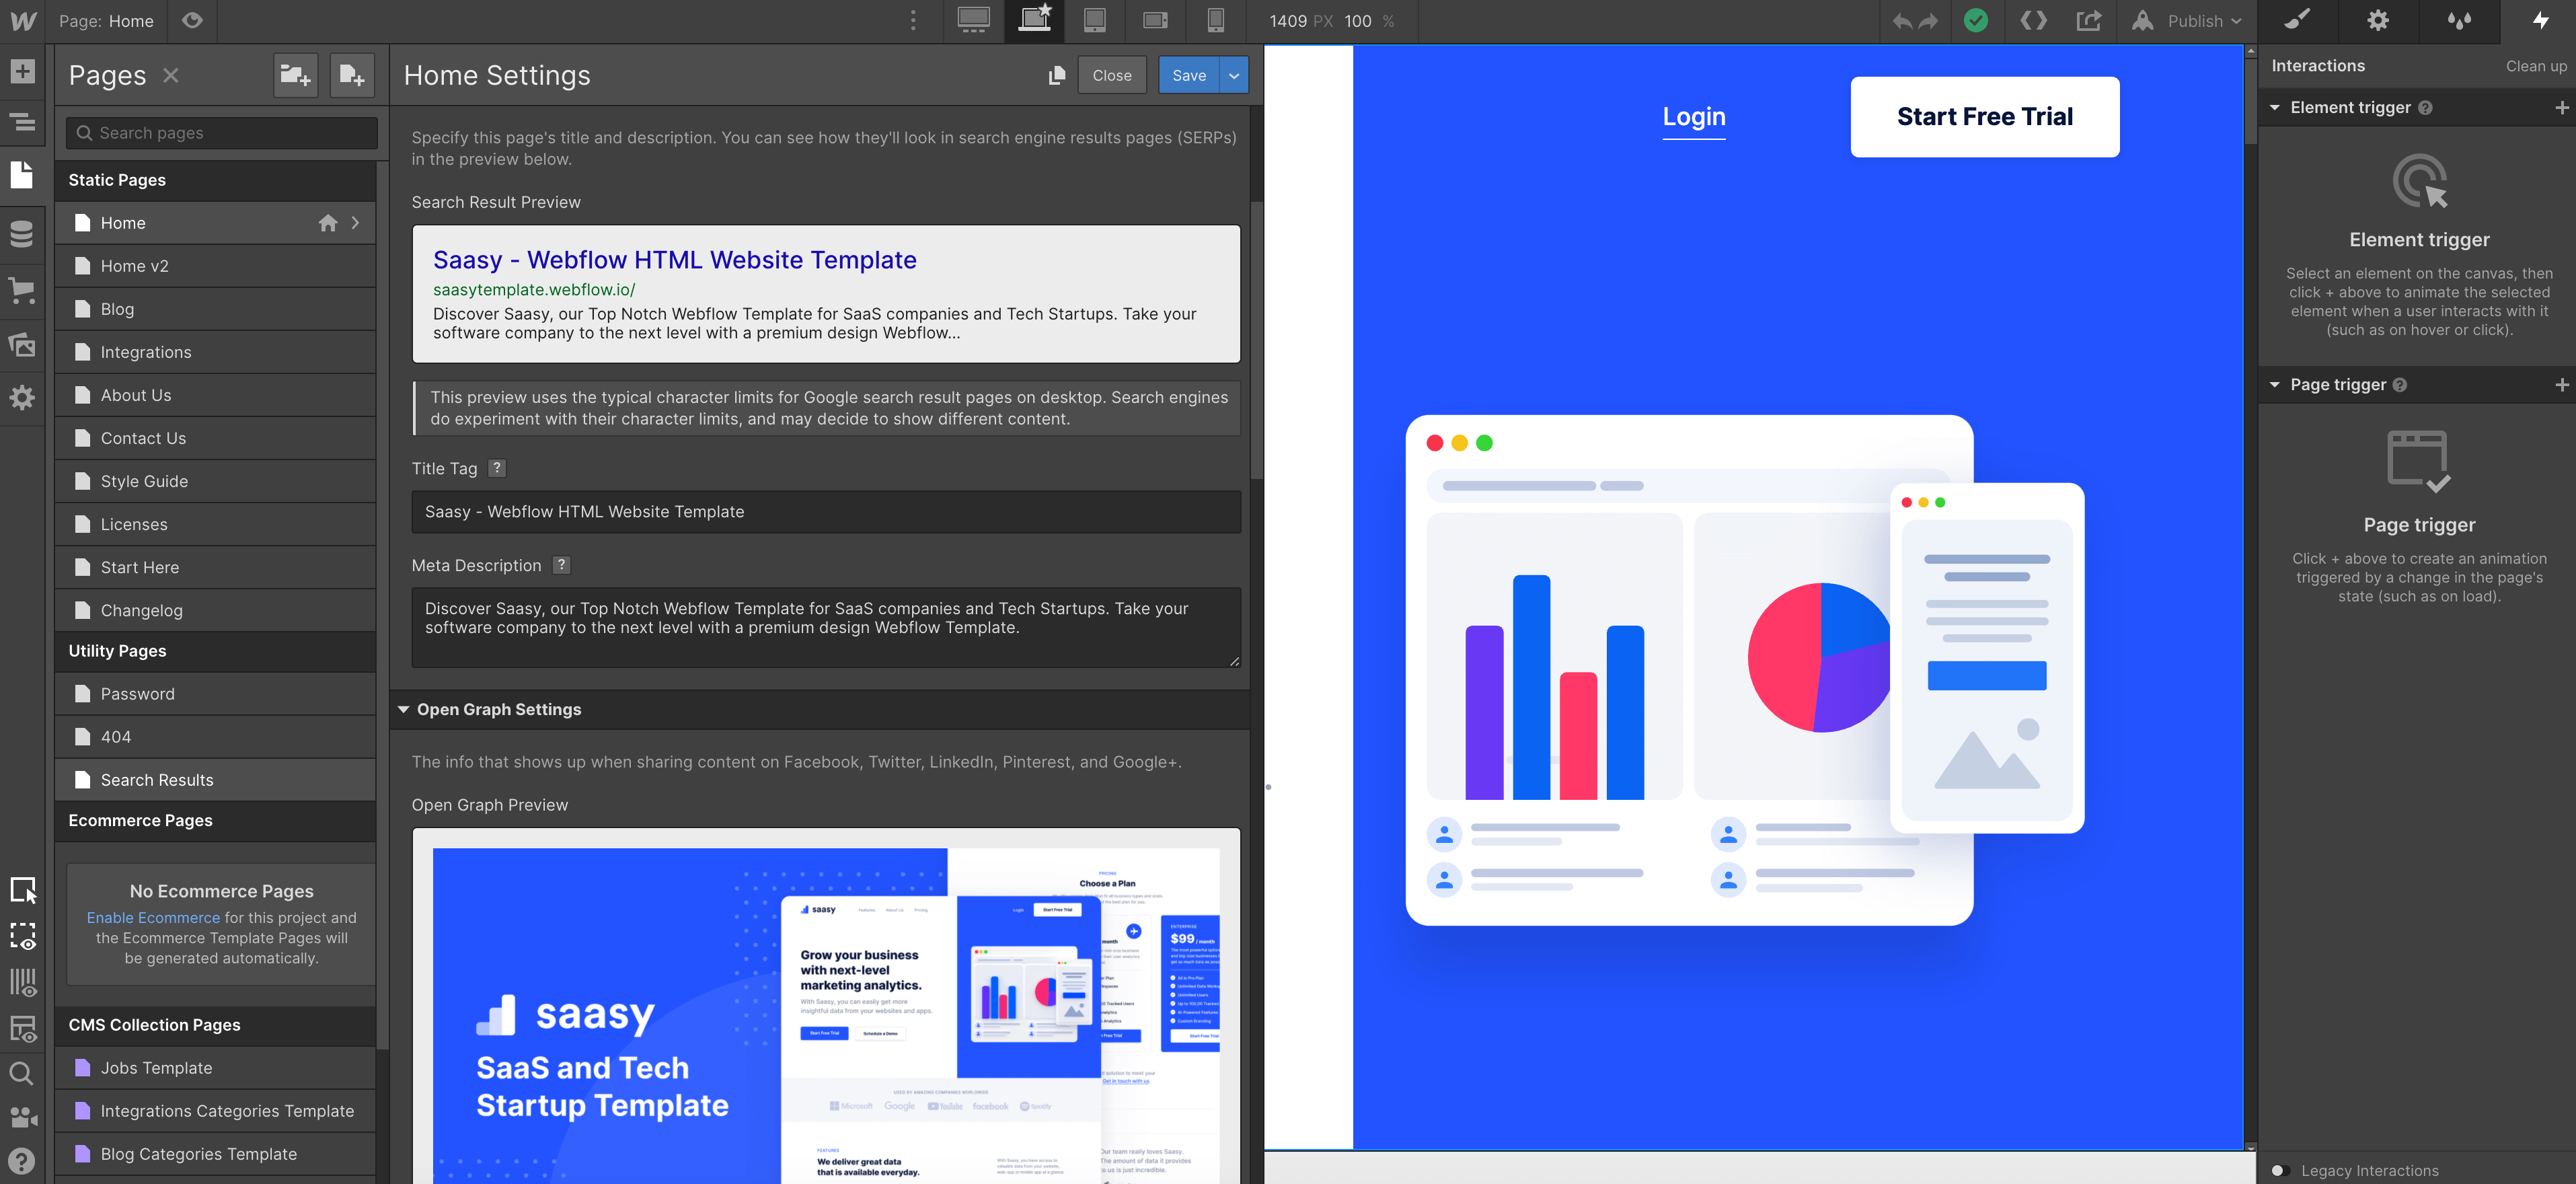Screen dimensions: 2576x1184
Task: Click the Save button in Home Settings
Action: [x=1188, y=74]
